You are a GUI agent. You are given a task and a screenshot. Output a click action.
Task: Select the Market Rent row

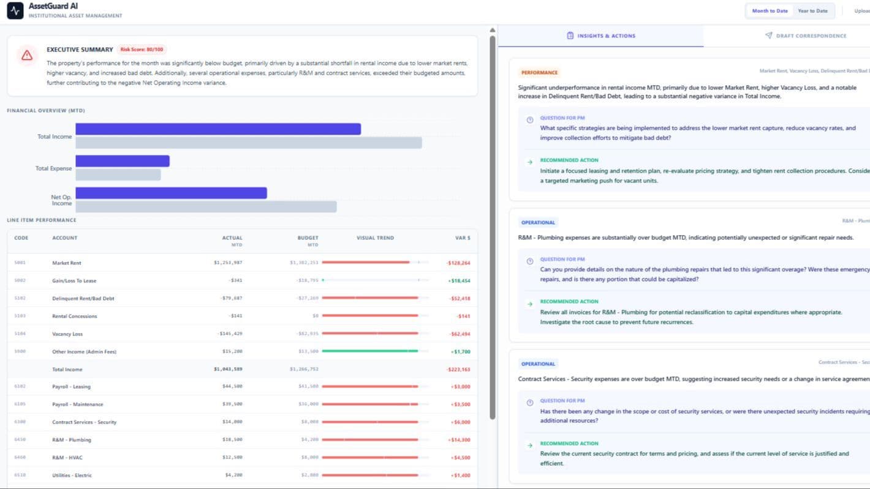pyautogui.click(x=243, y=263)
